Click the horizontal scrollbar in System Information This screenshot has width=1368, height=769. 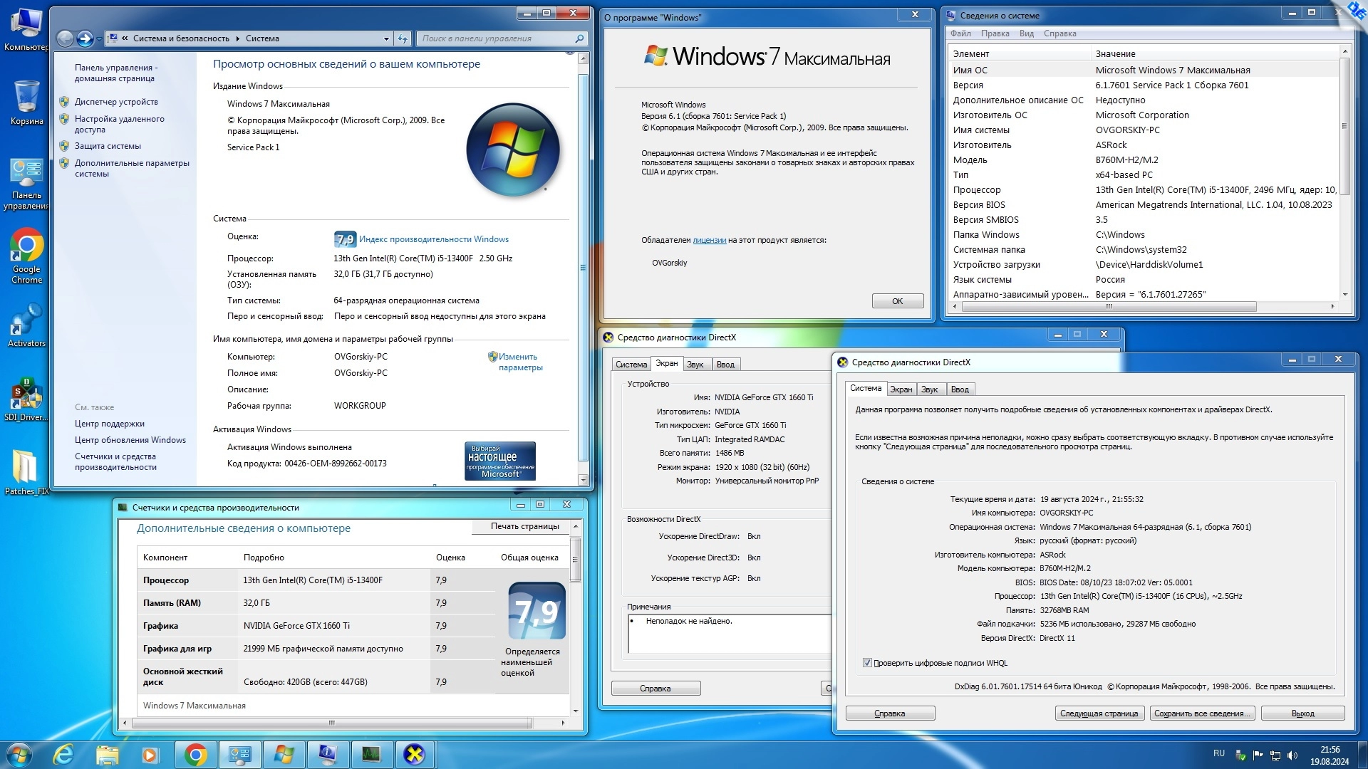[x=1109, y=307]
